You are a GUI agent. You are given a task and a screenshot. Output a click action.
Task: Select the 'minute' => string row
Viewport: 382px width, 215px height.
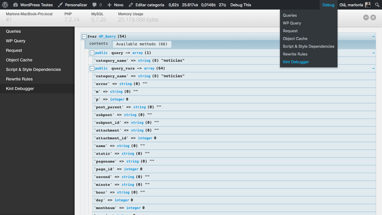[x=234, y=185]
